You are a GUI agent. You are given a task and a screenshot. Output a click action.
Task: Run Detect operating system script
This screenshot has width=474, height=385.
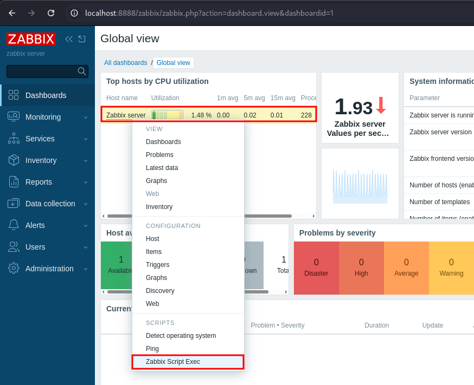pyautogui.click(x=188, y=336)
